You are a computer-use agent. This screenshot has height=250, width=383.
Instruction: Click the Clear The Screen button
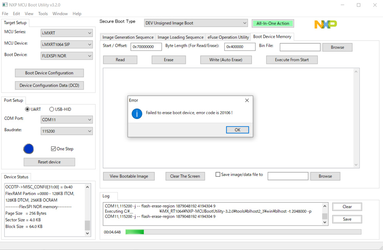point(185,176)
